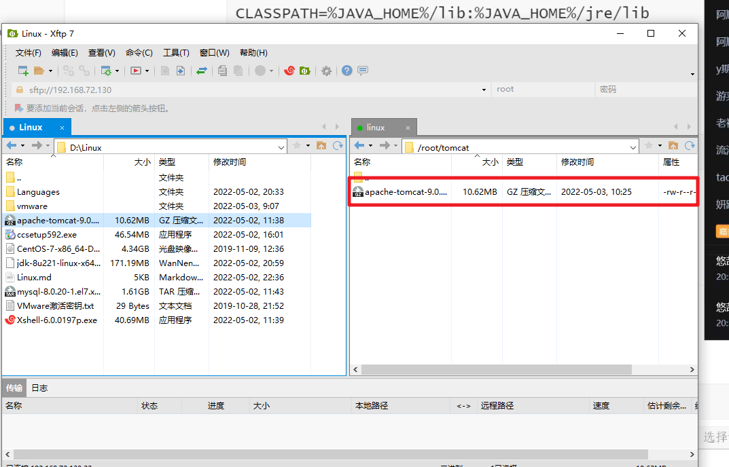Select the jdk-8u221-linux-x64 file

(157, 263)
